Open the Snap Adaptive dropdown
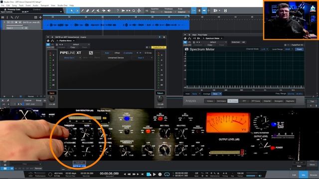The width and height of the screenshot is (319, 179). (x=183, y=12)
